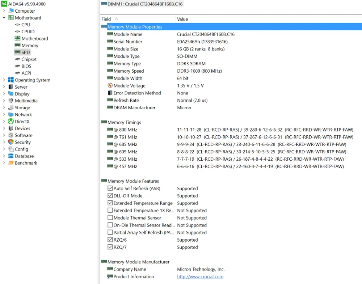362x284 pixels.
Task: Expand the DirectX tree node
Action: pyautogui.click(x=4, y=121)
